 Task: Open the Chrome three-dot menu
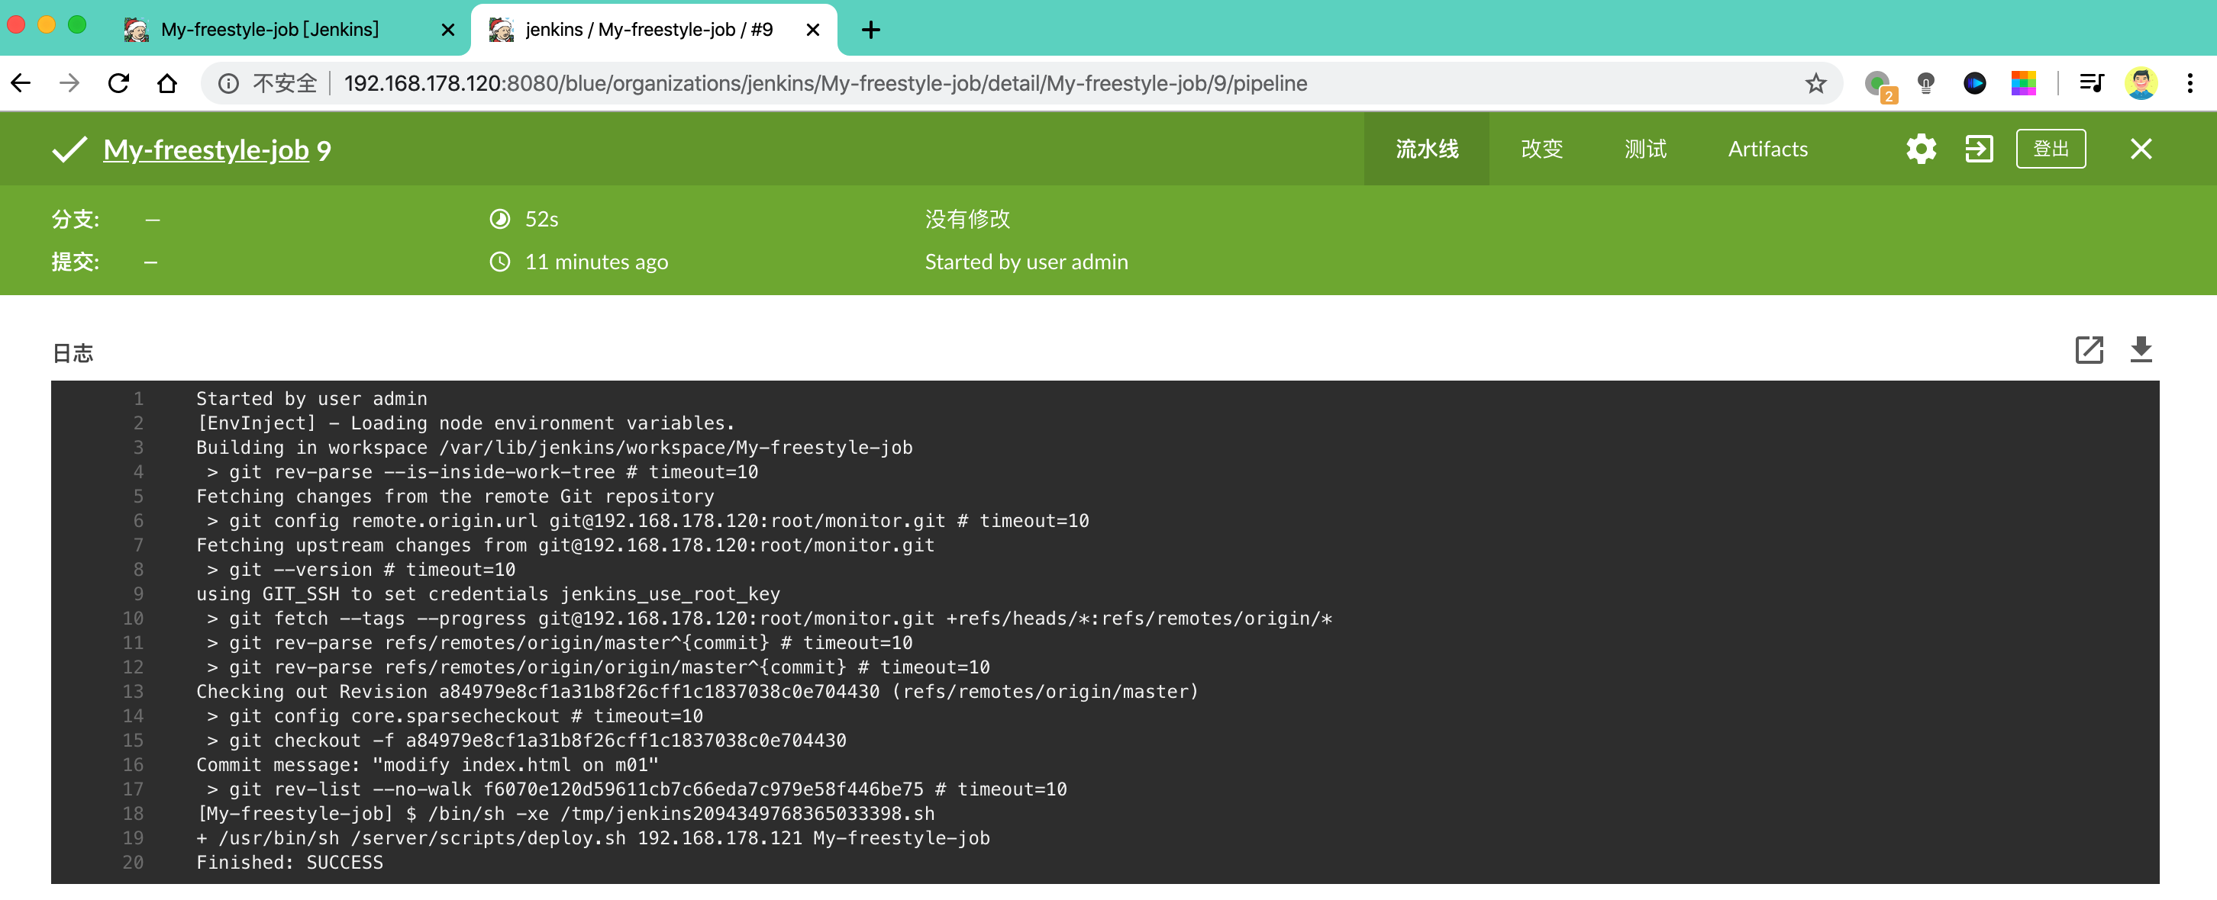[2190, 83]
